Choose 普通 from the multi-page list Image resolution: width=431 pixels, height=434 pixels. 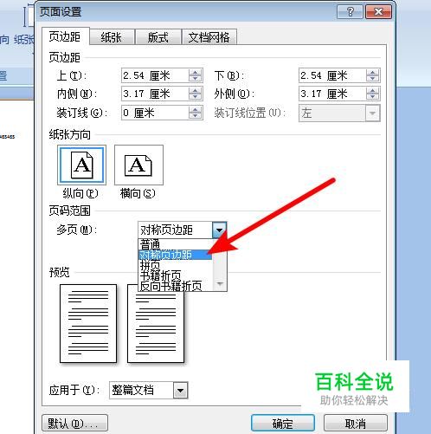coord(176,244)
